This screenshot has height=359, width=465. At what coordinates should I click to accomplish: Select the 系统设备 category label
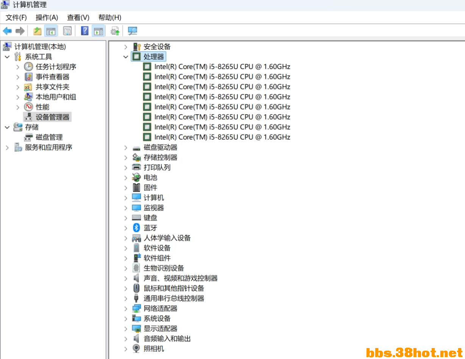tap(157, 318)
